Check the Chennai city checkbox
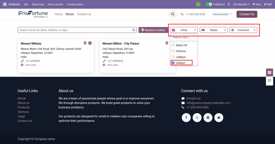The image size is (275, 144). click(173, 51)
